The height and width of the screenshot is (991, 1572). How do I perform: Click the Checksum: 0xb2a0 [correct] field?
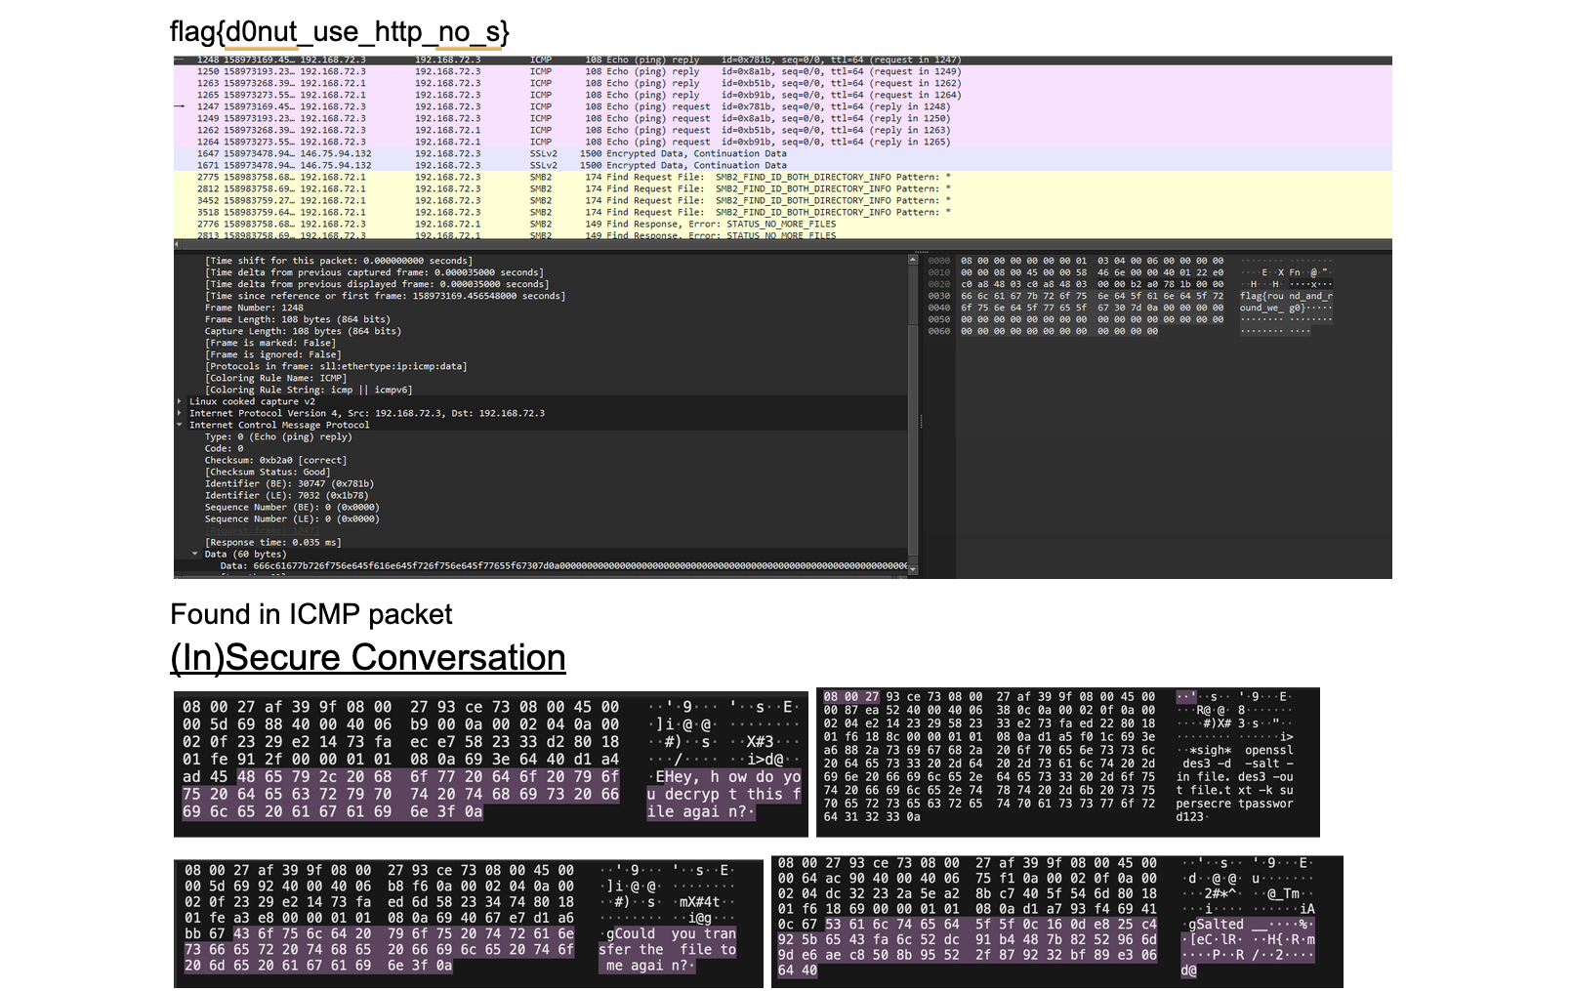coord(275,460)
